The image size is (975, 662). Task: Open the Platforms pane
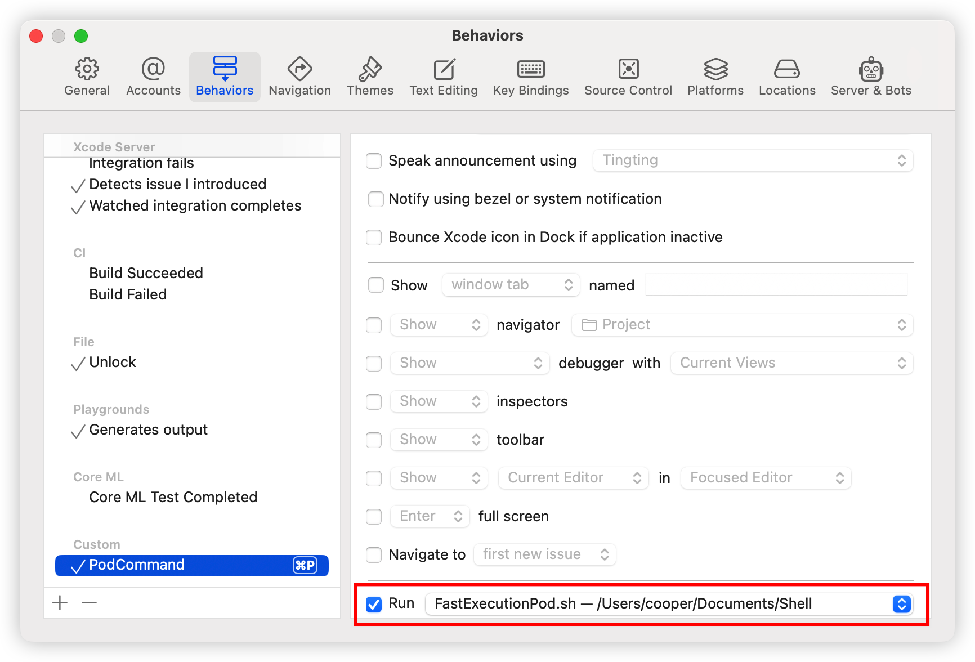[x=715, y=76]
